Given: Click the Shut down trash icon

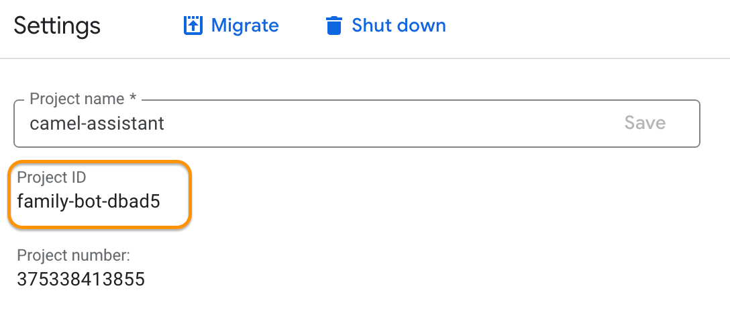Looking at the screenshot, I should pos(333,26).
